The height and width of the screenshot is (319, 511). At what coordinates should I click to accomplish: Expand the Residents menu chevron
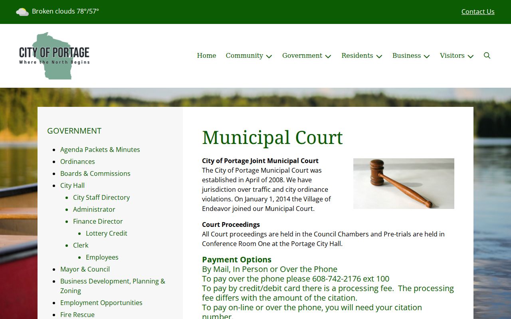pos(379,56)
